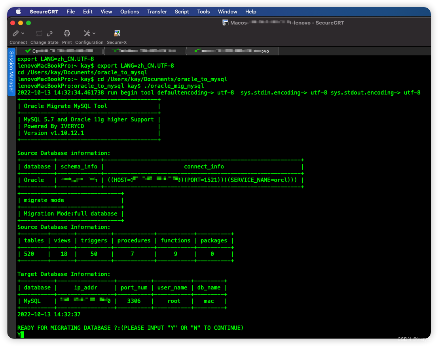Open the Options menu

[130, 11]
